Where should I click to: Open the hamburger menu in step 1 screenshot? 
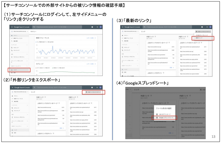click(11, 27)
